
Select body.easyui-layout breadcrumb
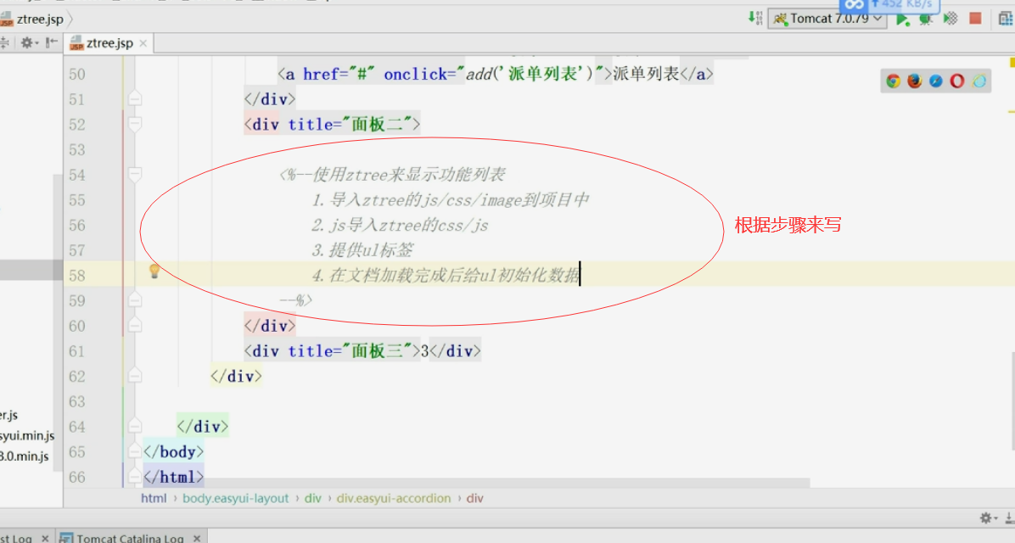pyautogui.click(x=236, y=498)
